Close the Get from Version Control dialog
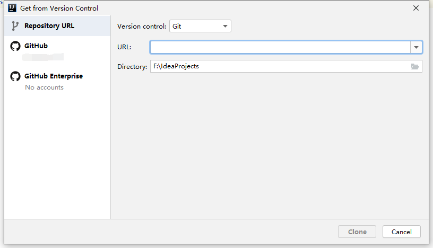The width and height of the screenshot is (433, 248). (416, 8)
